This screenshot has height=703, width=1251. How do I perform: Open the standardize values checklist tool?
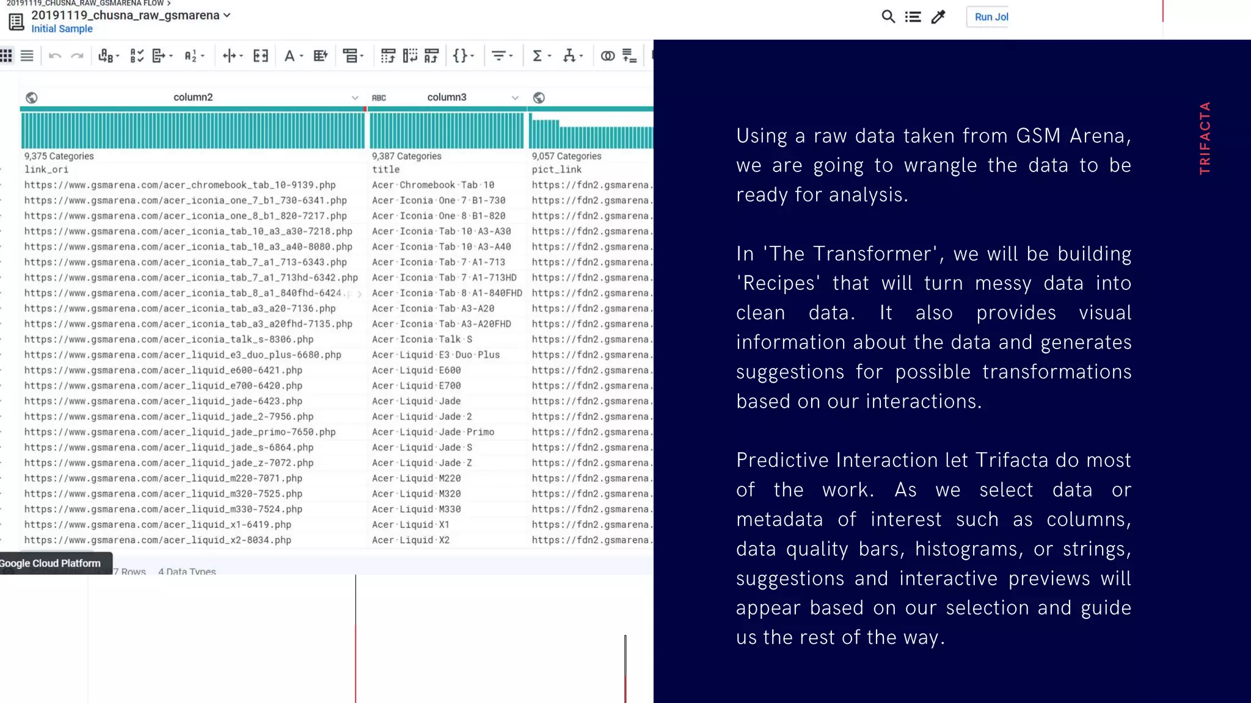tap(137, 56)
